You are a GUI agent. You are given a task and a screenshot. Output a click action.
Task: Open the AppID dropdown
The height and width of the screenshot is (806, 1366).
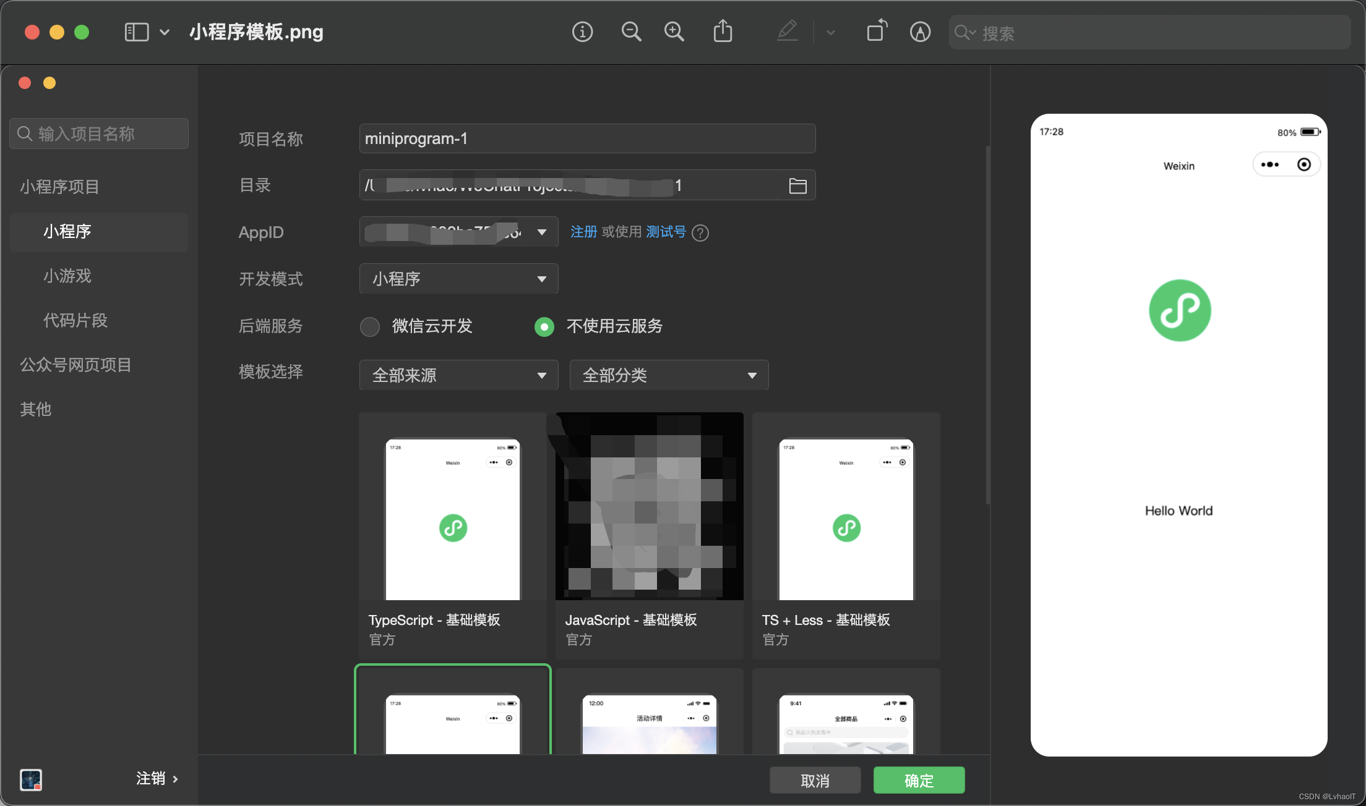click(x=458, y=232)
